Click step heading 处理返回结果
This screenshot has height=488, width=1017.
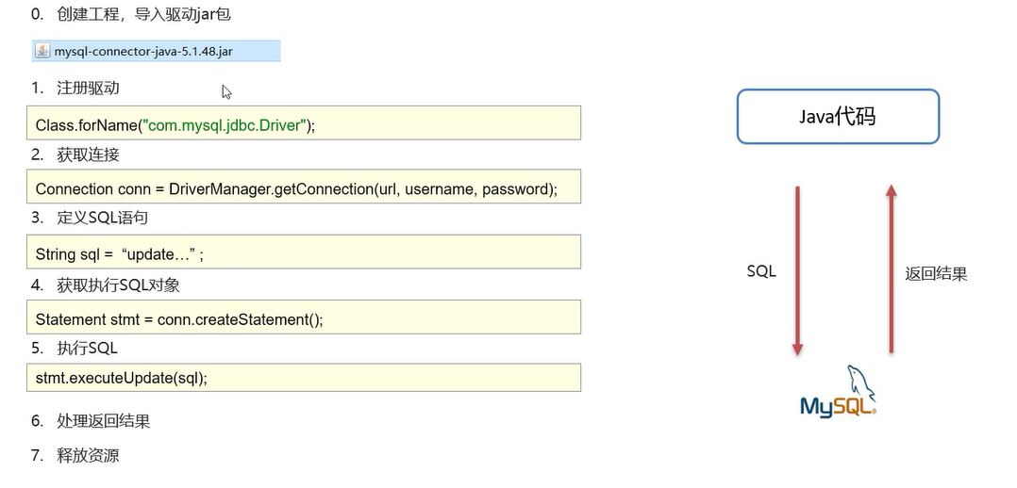click(103, 421)
